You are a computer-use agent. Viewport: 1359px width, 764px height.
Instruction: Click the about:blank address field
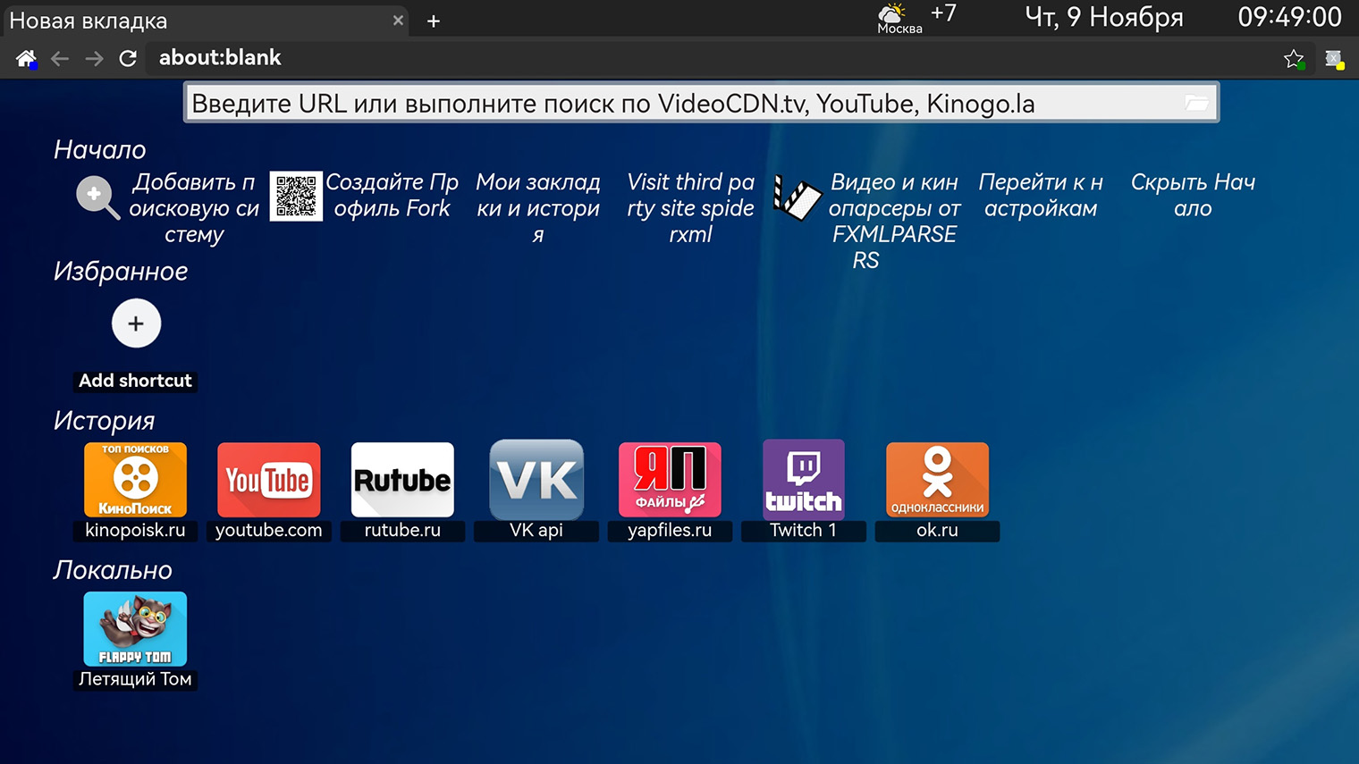point(715,58)
